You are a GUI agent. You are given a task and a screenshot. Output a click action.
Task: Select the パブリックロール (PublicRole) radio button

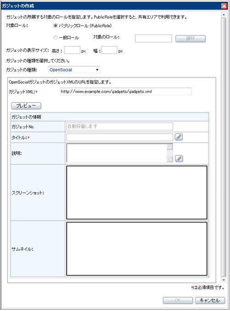pyautogui.click(x=56, y=26)
